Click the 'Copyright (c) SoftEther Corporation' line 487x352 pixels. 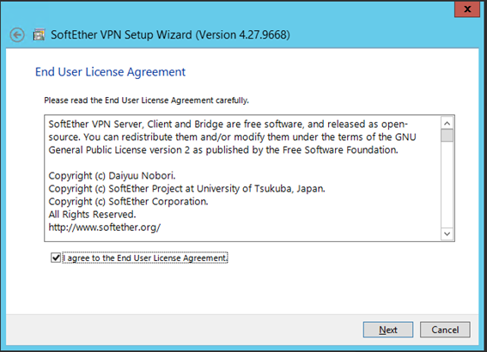(x=128, y=202)
